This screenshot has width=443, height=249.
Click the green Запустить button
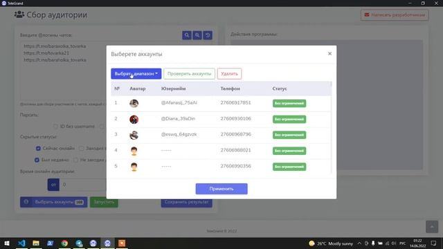(x=104, y=202)
